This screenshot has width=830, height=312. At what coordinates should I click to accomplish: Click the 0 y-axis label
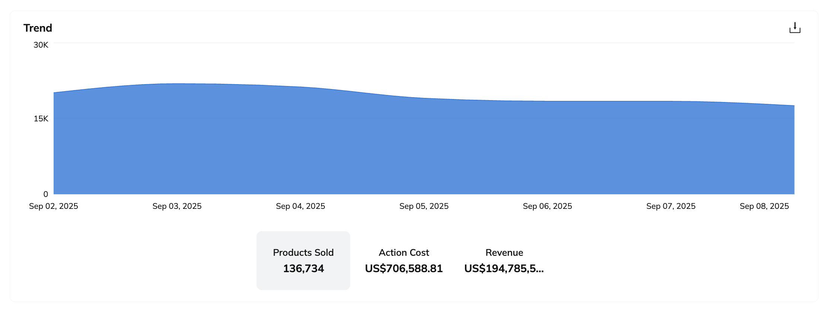(45, 194)
